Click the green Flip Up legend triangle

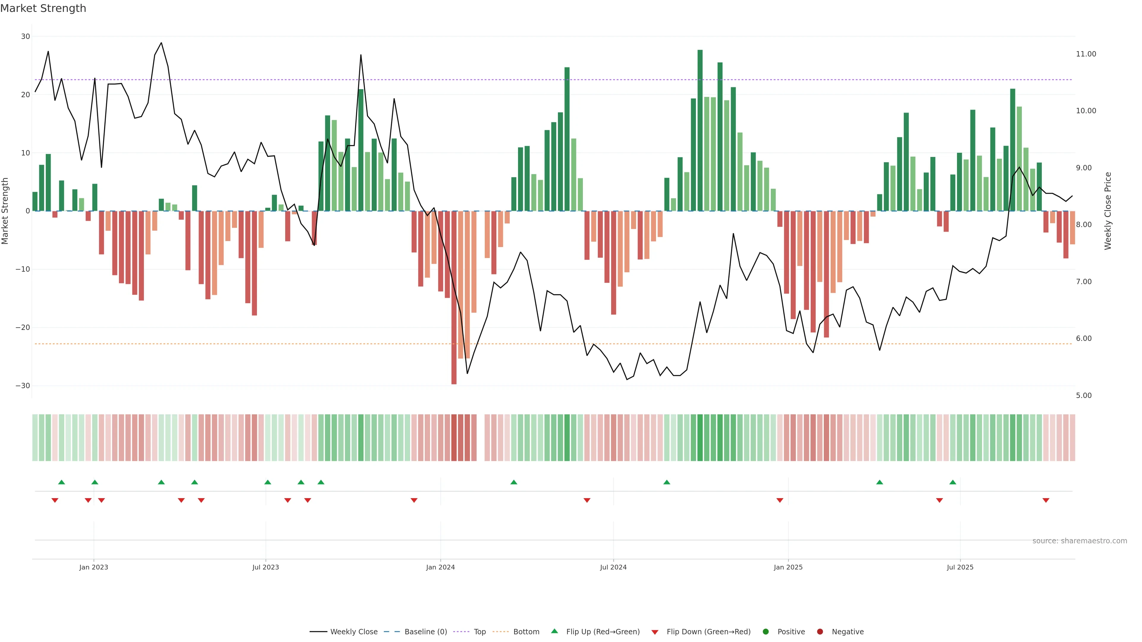pyautogui.click(x=554, y=631)
